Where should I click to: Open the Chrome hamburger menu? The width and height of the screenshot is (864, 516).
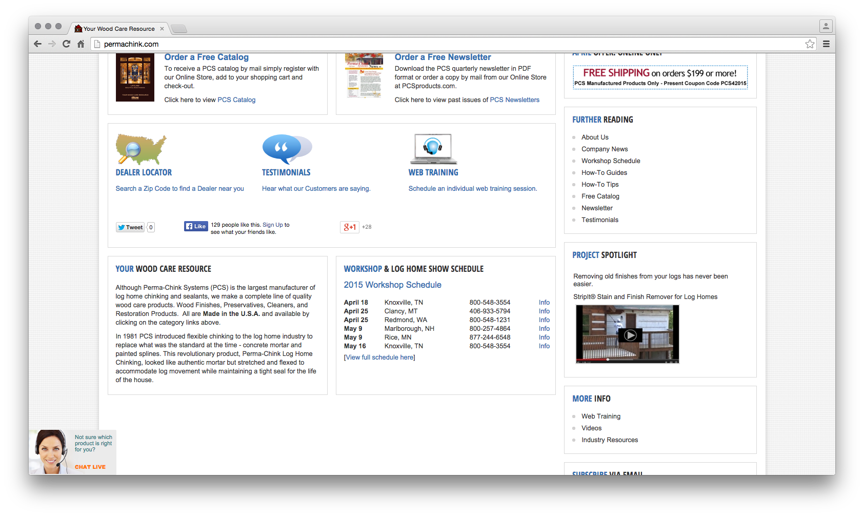(x=826, y=44)
